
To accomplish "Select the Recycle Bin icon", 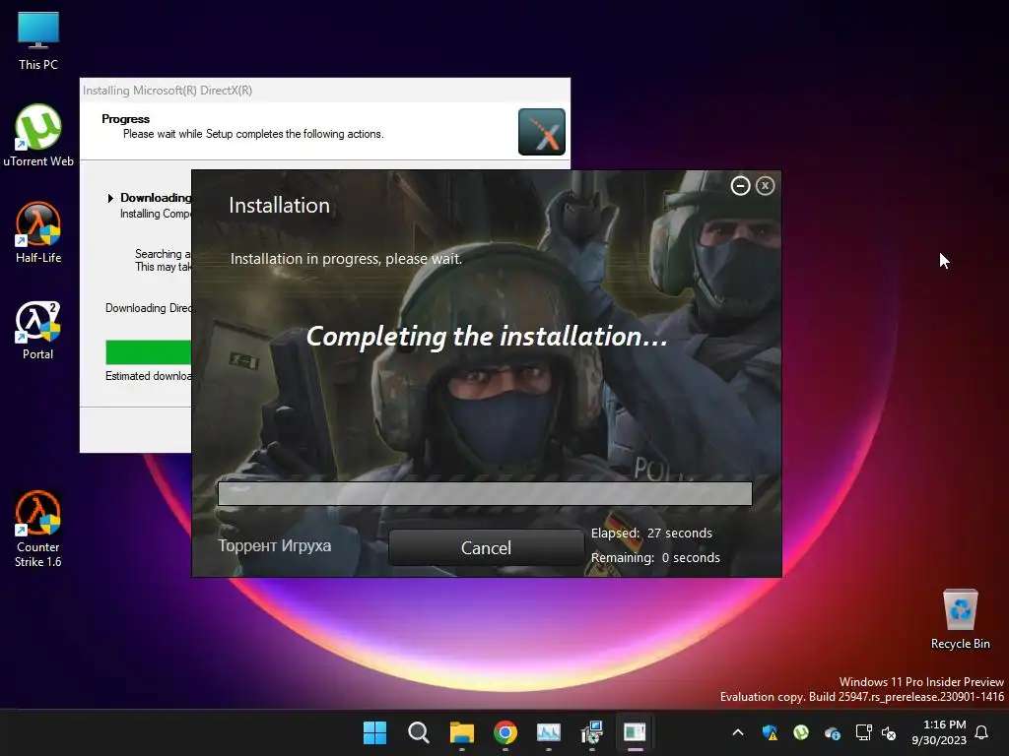I will click(x=960, y=619).
